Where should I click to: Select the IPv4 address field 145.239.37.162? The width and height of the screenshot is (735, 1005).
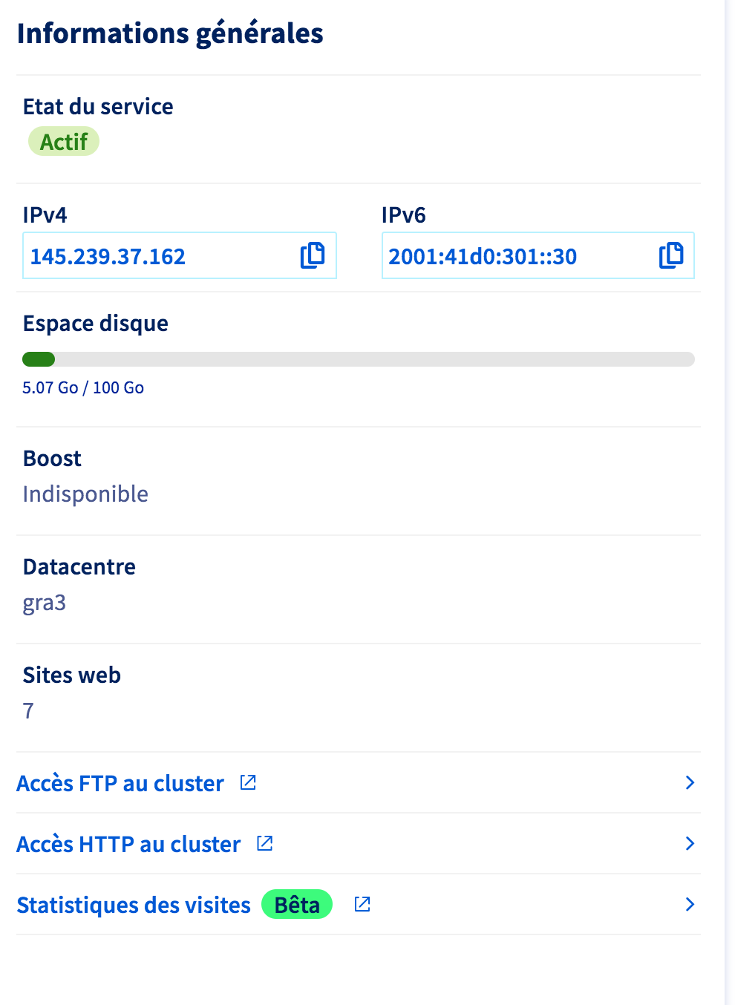pos(108,257)
